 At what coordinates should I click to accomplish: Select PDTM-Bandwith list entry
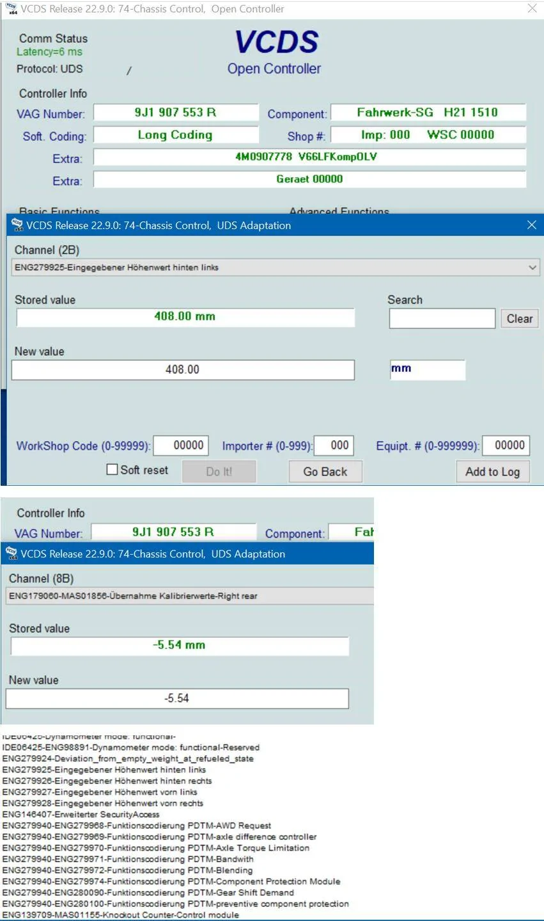tap(128, 859)
